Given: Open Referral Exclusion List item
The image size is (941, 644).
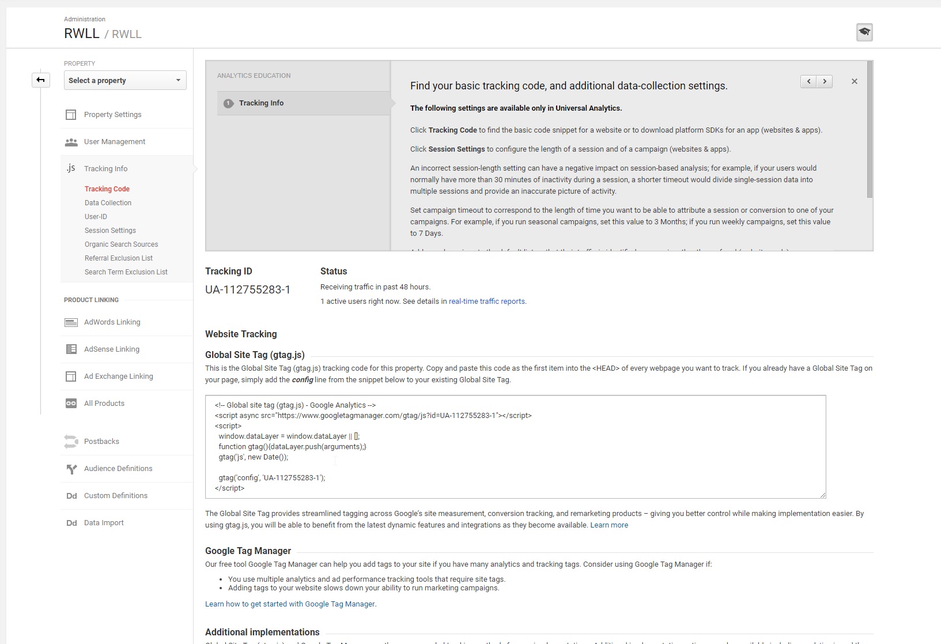Looking at the screenshot, I should [119, 258].
